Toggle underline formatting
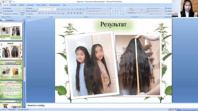This screenshot has width=198, height=111. [46, 13]
